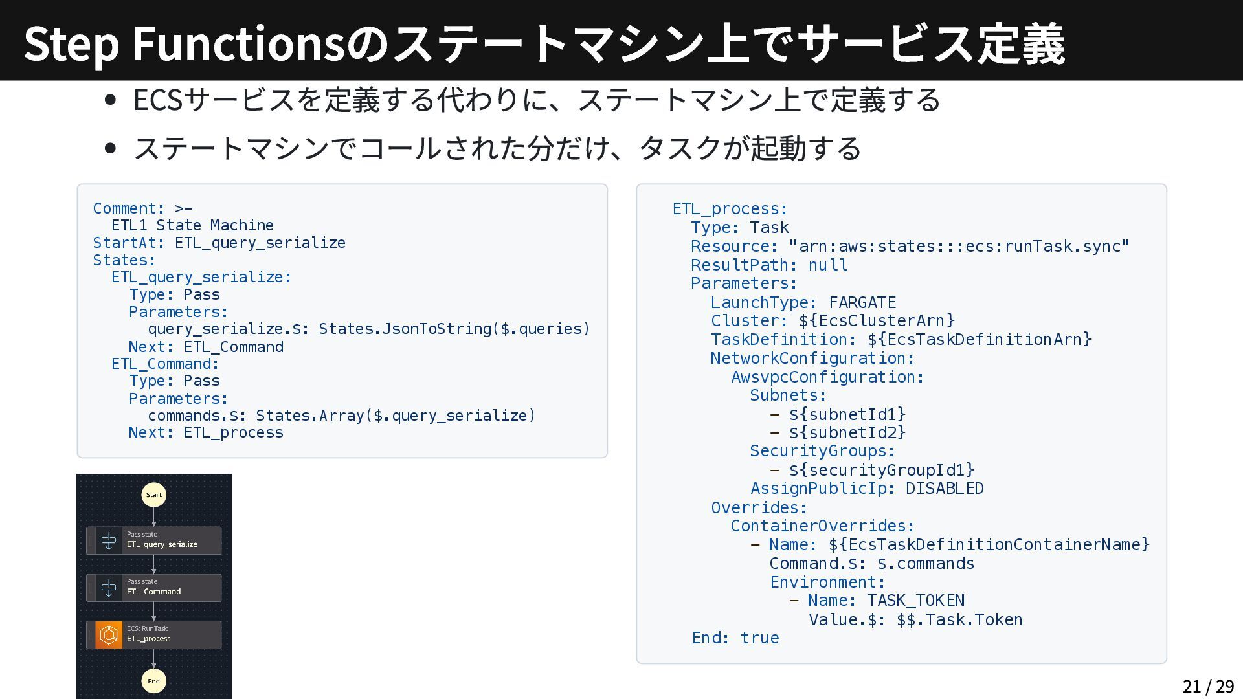Click the "Resource" ARN line in the code
This screenshot has height=699, width=1243.
tap(910, 247)
